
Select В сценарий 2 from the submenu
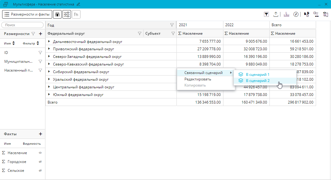point(258,81)
